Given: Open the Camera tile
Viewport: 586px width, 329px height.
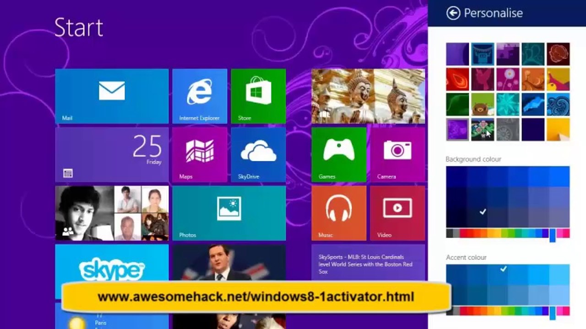Looking at the screenshot, I should 397,154.
